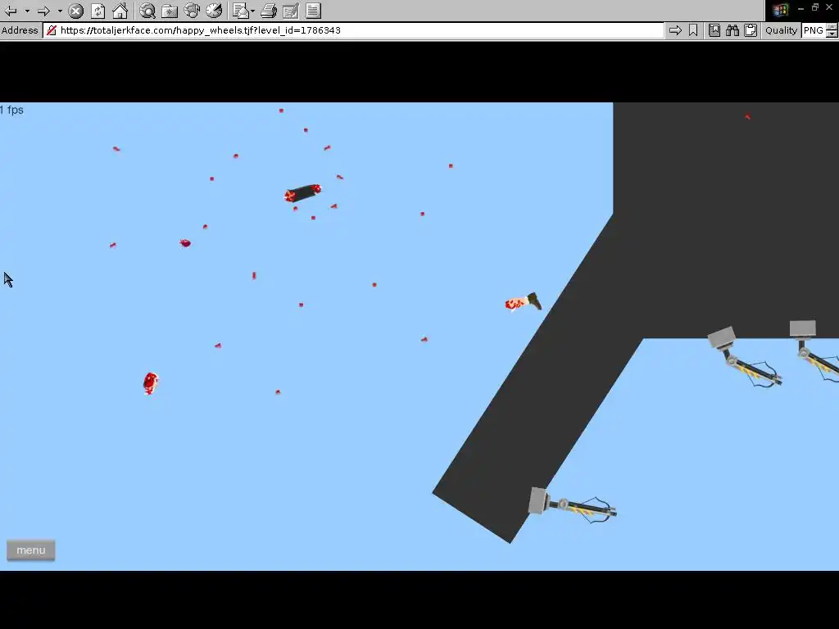Go back with the Back arrow

11,11
